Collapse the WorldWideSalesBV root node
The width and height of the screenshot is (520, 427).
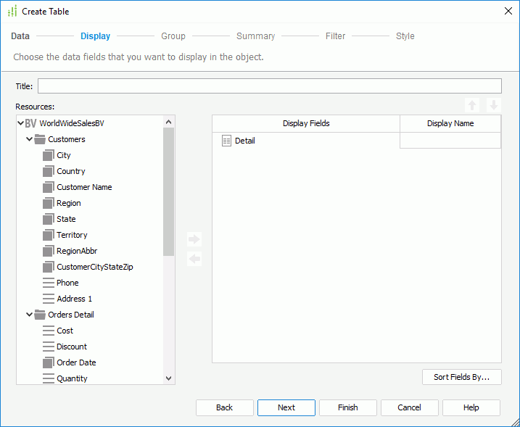[x=20, y=123]
